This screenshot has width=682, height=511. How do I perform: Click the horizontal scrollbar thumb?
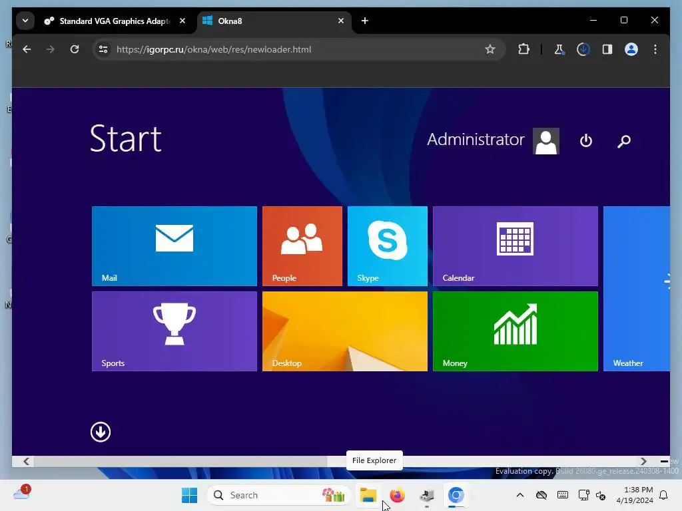pos(180,461)
